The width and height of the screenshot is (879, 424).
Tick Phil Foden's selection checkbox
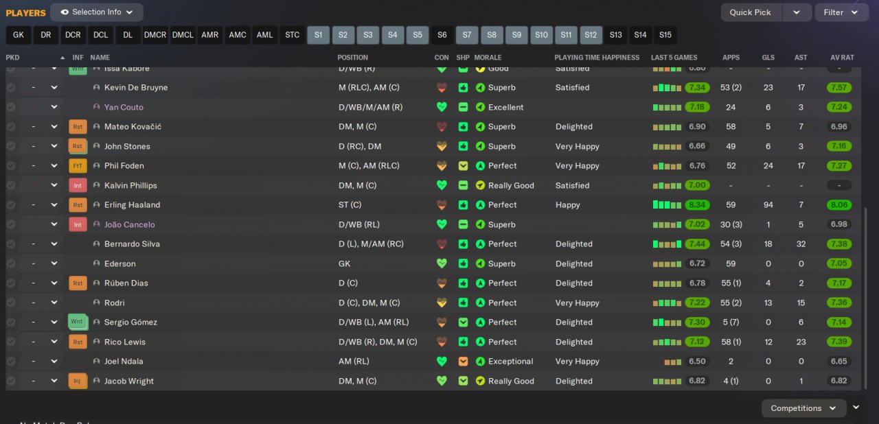11,165
